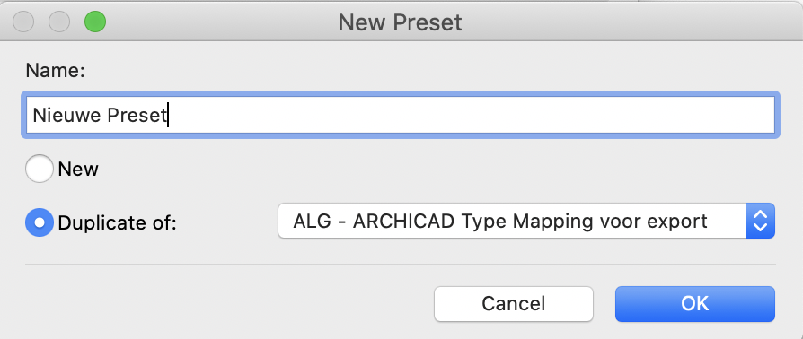Dismiss the dialog with Cancel
The height and width of the screenshot is (339, 803).
[x=514, y=304]
